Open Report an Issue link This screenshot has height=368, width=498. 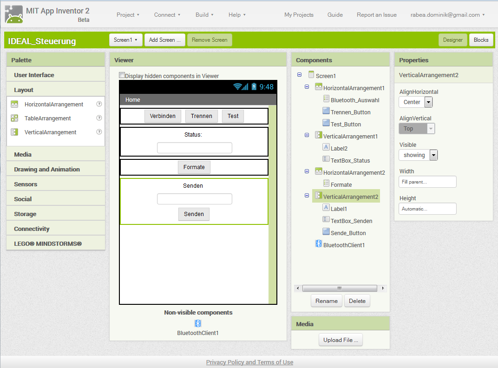click(x=377, y=15)
